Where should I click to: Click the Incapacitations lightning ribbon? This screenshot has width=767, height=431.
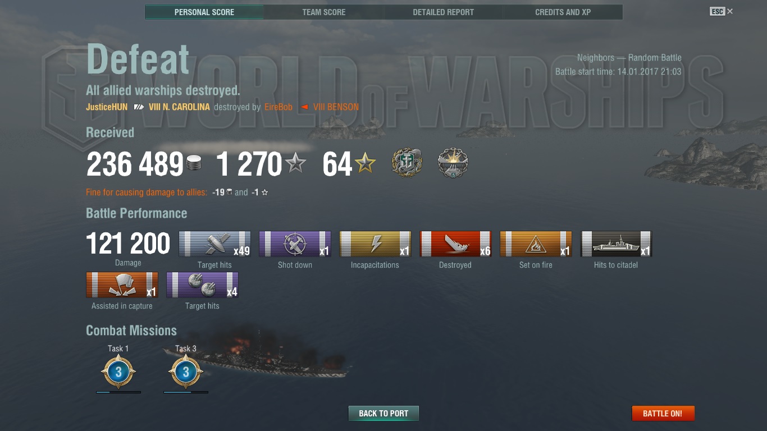click(x=375, y=244)
